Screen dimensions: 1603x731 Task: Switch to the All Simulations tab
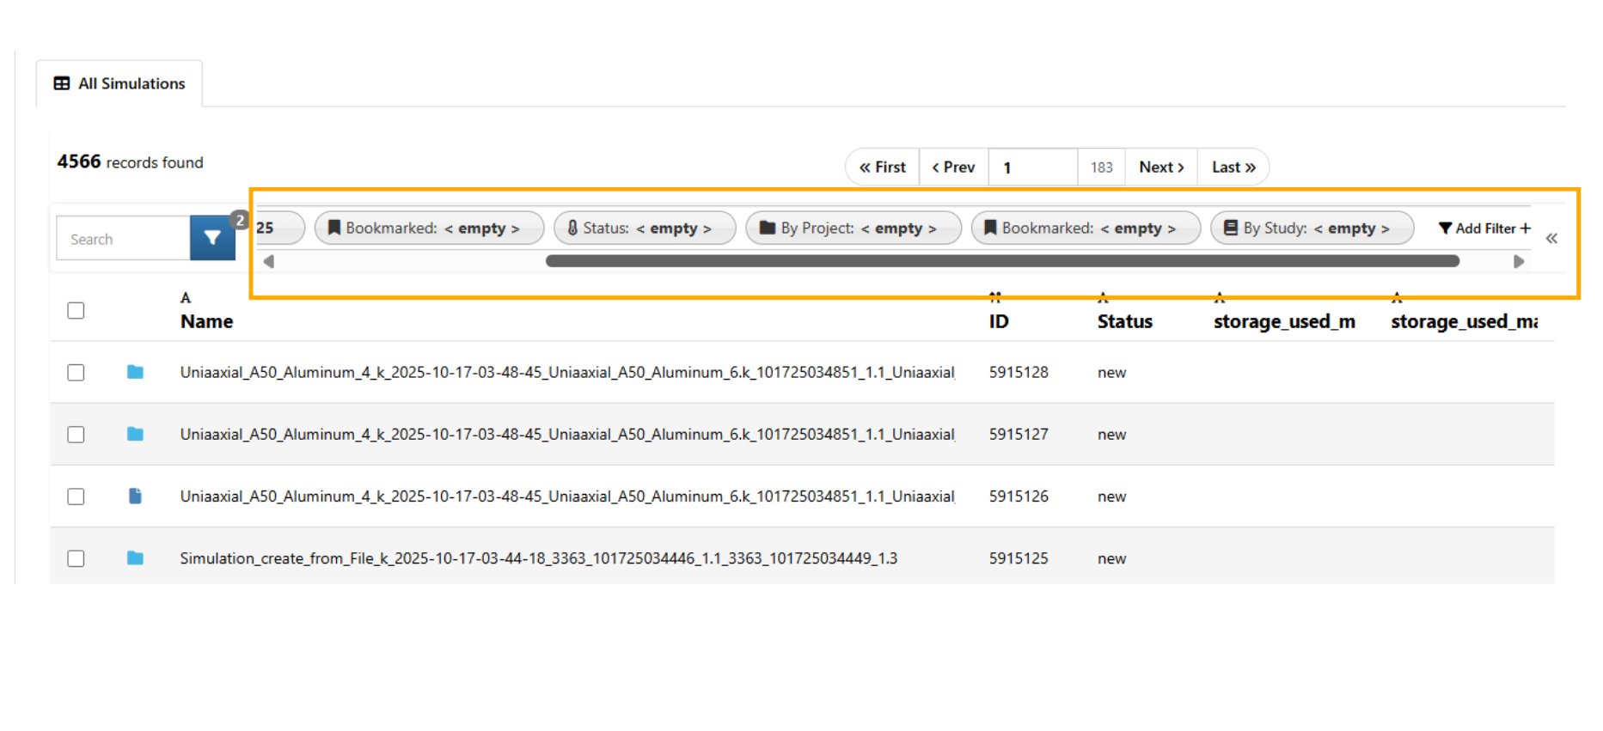[119, 83]
